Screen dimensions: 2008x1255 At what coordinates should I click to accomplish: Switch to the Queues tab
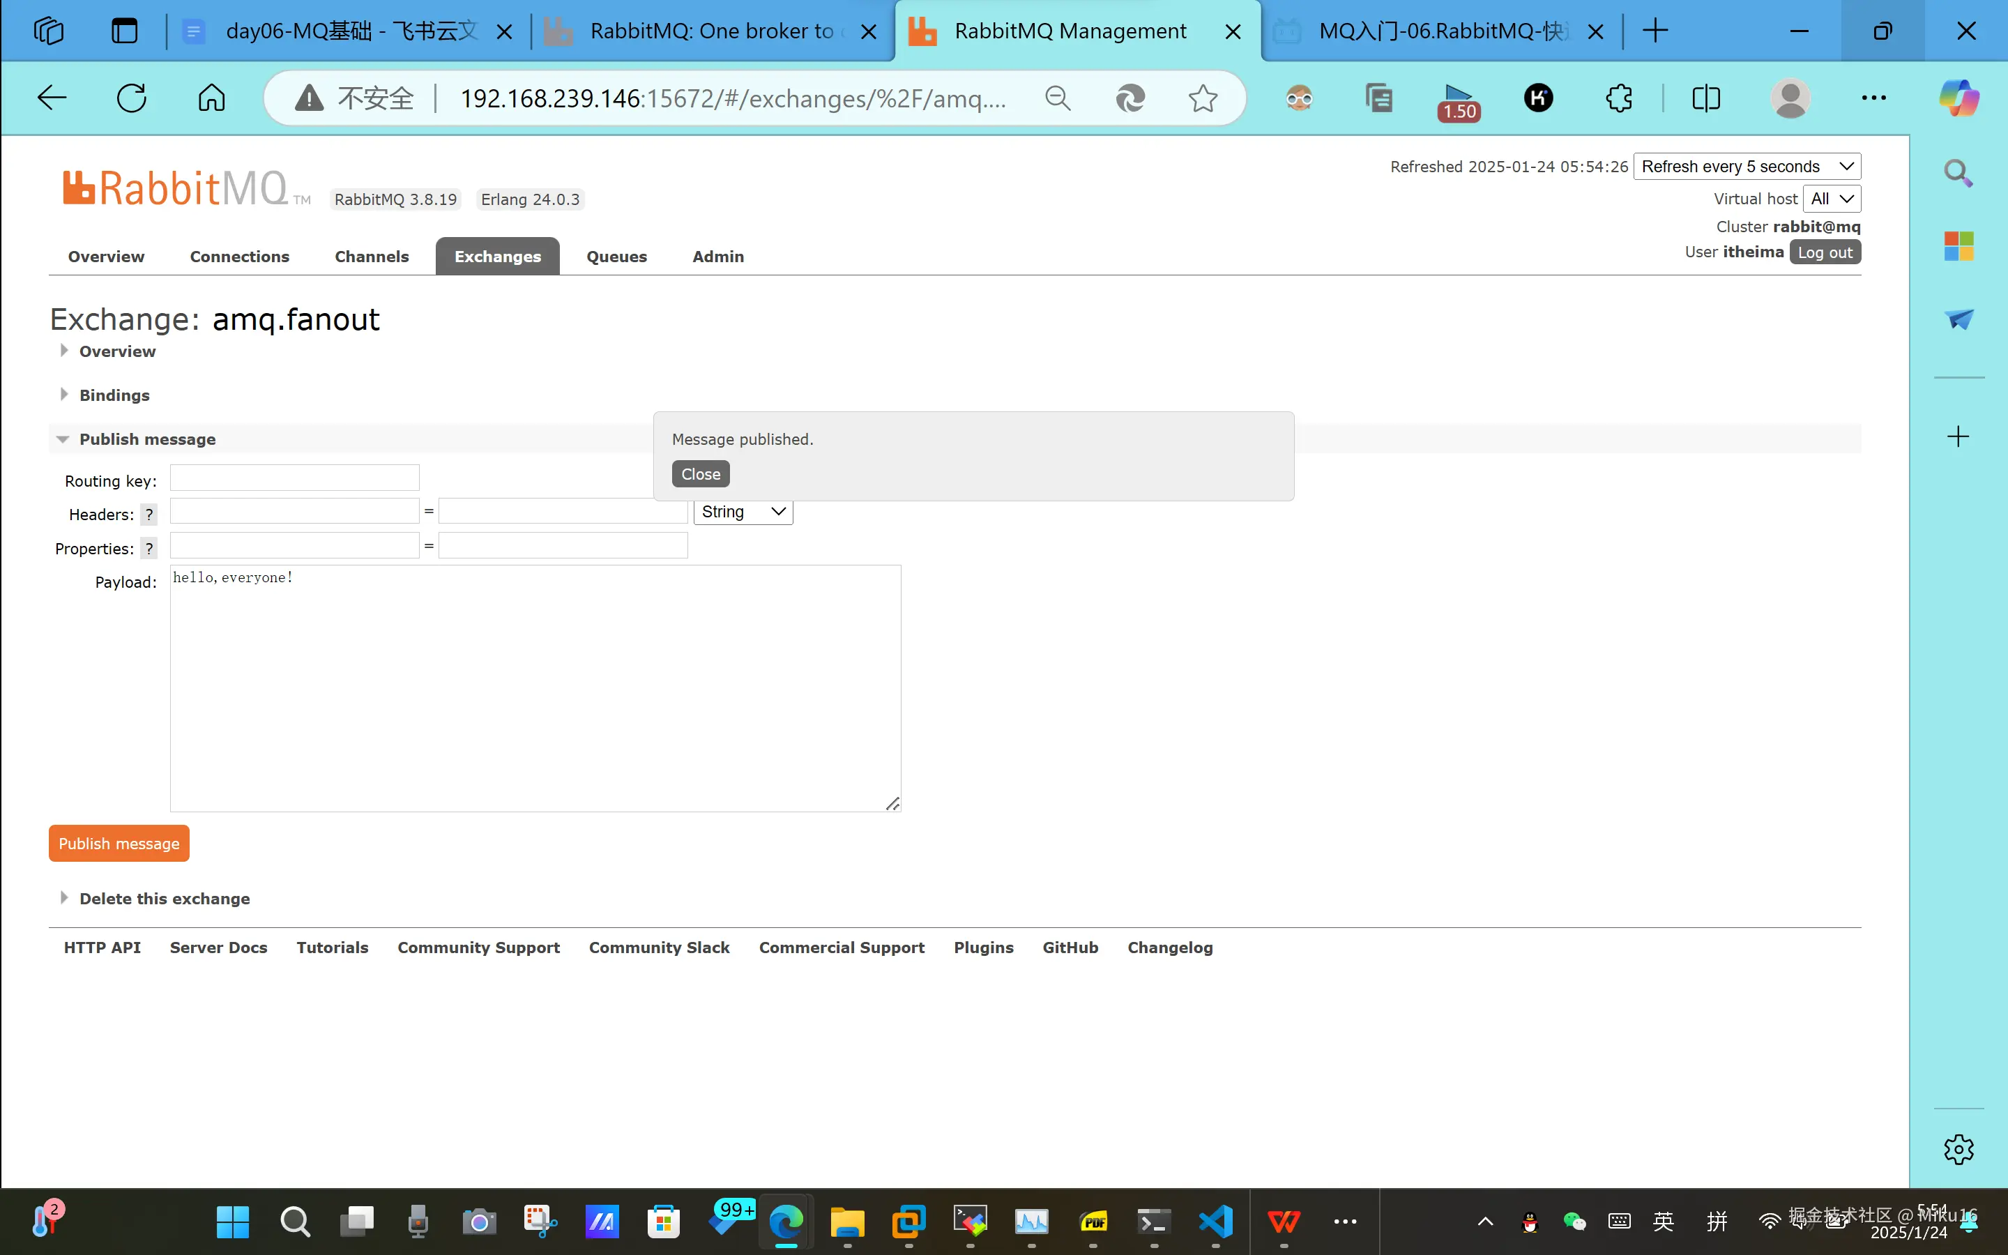[616, 257]
